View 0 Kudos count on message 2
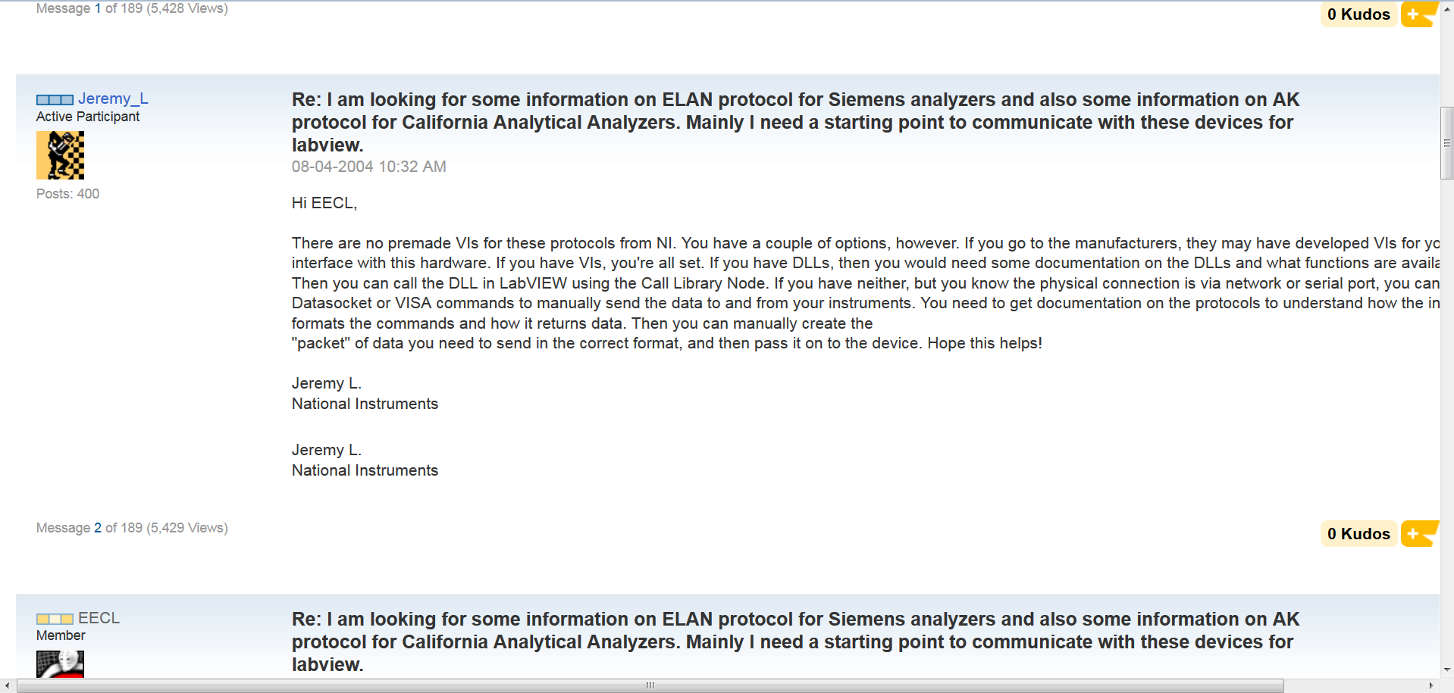The height and width of the screenshot is (693, 1454). (x=1358, y=534)
